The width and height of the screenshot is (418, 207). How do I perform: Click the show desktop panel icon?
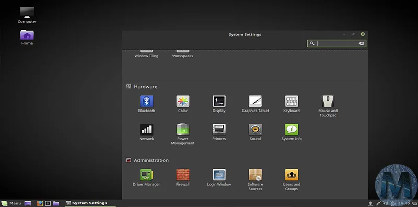(x=28, y=203)
